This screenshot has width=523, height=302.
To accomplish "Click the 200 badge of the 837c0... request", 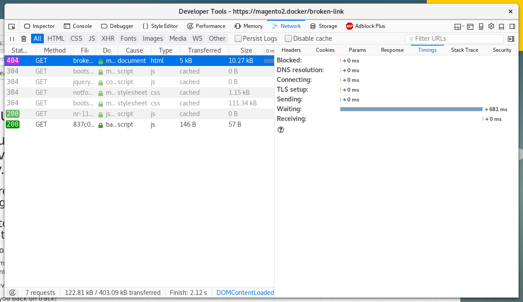I will coord(13,124).
